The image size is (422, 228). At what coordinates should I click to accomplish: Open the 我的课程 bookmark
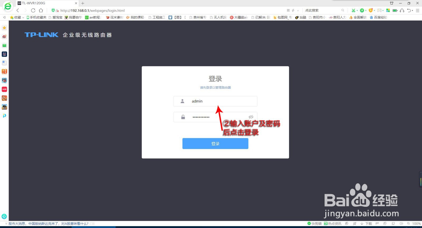pyautogui.click(x=135, y=17)
